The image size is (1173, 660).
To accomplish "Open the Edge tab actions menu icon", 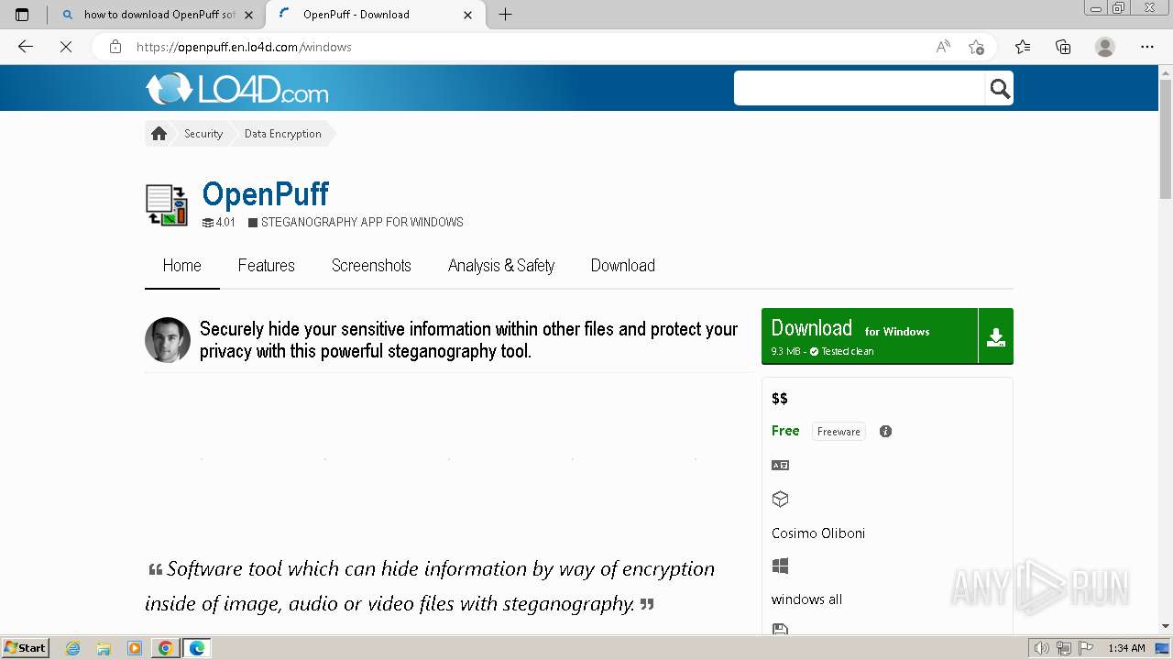I will tap(22, 15).
